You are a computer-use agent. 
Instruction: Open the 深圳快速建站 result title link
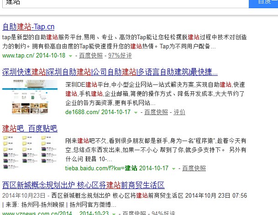click(110, 72)
